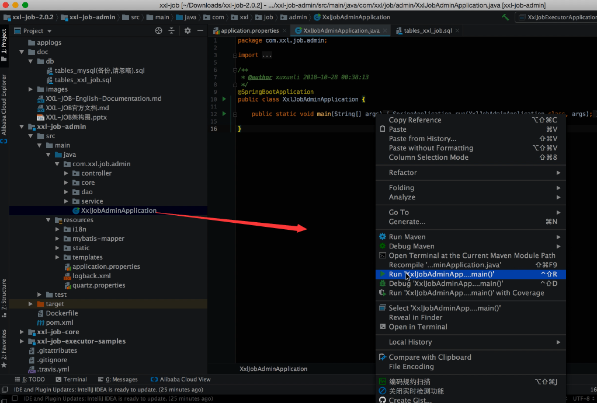597x403 pixels.
Task: Close the XxlJobAdminApplication.java tab
Action: (x=385, y=31)
